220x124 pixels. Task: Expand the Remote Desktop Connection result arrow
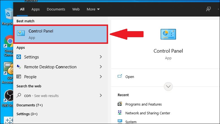click(x=101, y=67)
